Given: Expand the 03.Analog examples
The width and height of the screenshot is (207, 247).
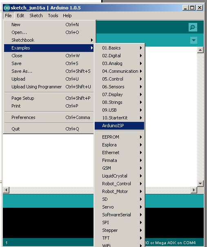Looking at the screenshot, I should (119, 63).
